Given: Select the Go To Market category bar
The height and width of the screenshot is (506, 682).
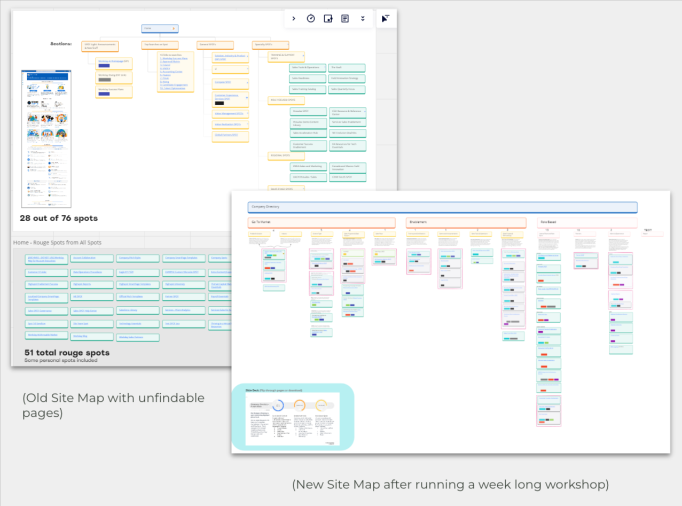Looking at the screenshot, I should pyautogui.click(x=322, y=222).
